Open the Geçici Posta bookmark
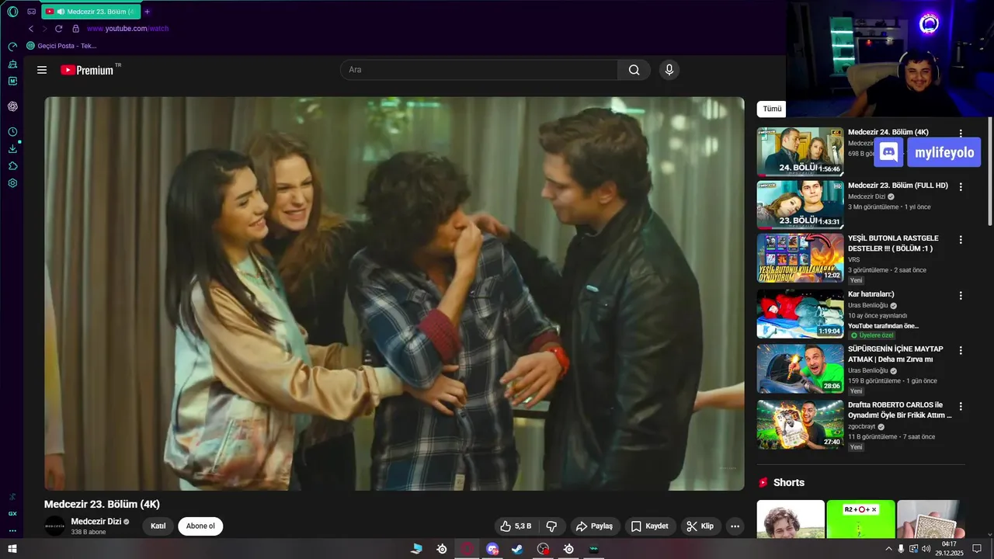Viewport: 994px width, 559px height. tap(61, 46)
